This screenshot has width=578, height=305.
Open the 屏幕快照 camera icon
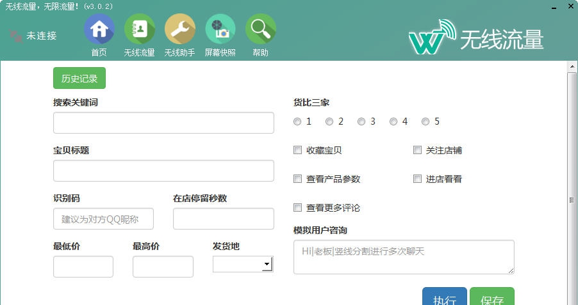tap(220, 29)
